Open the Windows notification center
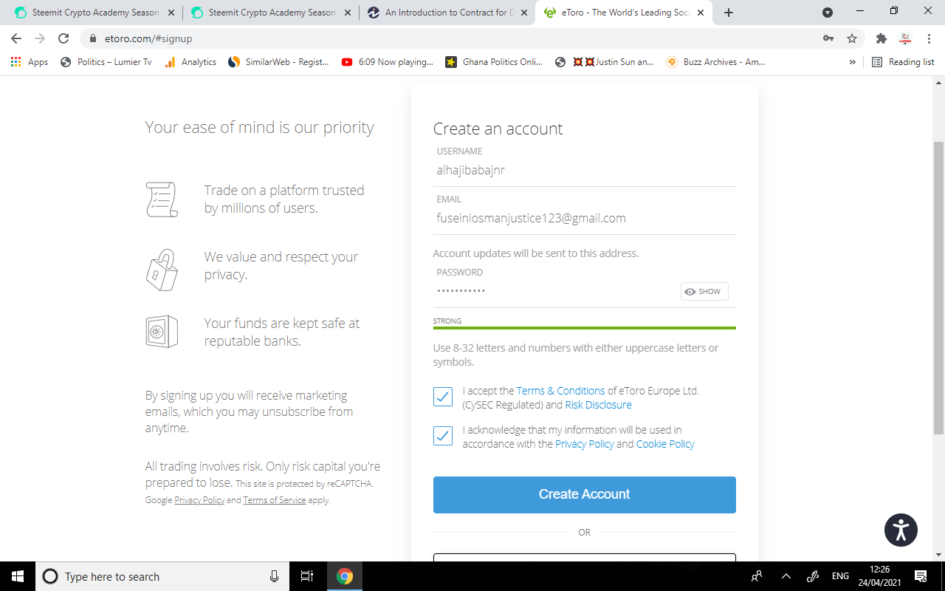The width and height of the screenshot is (945, 591). [x=921, y=576]
